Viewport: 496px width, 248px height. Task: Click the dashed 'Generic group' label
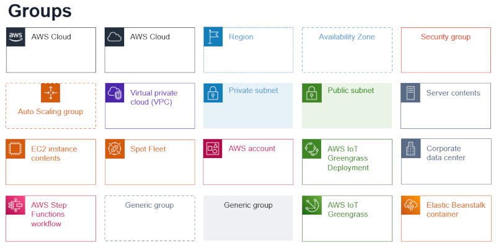[149, 205]
